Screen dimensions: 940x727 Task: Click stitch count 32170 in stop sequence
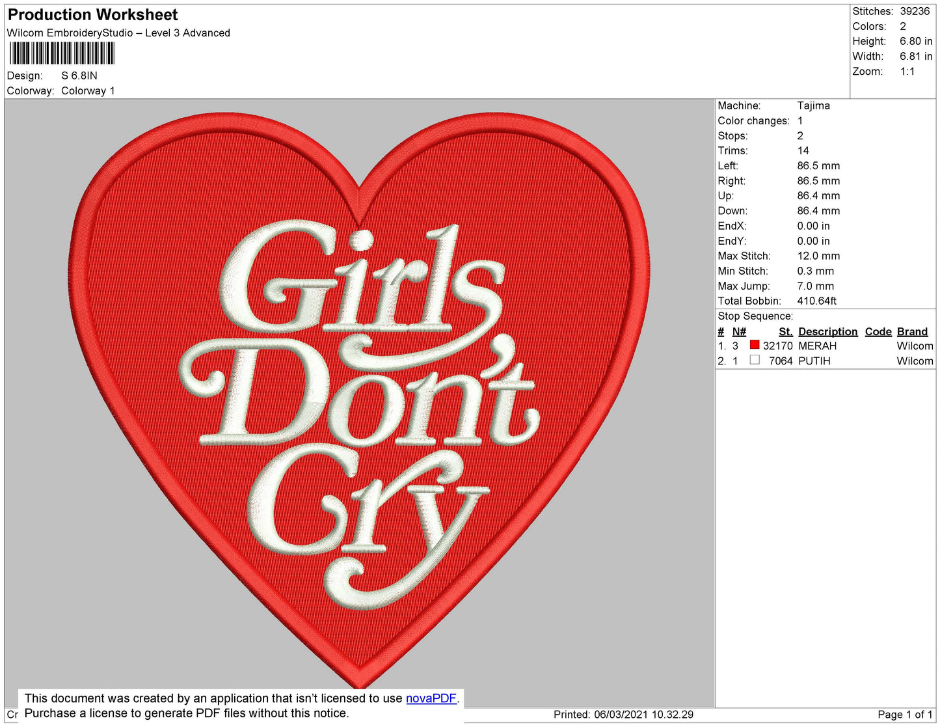(778, 346)
